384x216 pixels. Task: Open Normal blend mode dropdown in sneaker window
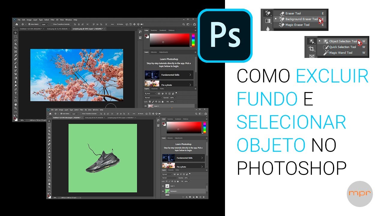coord(170,178)
